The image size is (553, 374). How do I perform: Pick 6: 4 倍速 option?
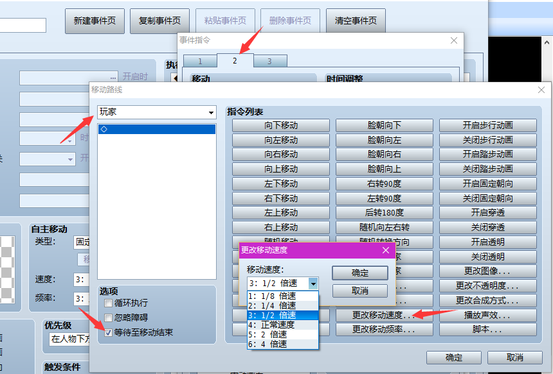(283, 344)
